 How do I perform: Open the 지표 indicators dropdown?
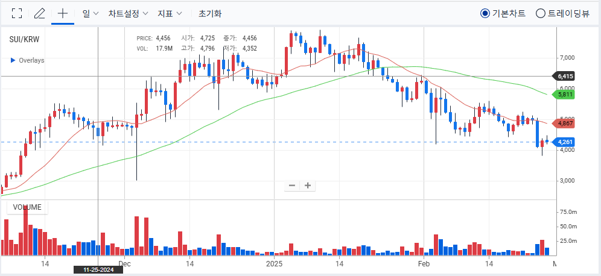click(x=170, y=13)
